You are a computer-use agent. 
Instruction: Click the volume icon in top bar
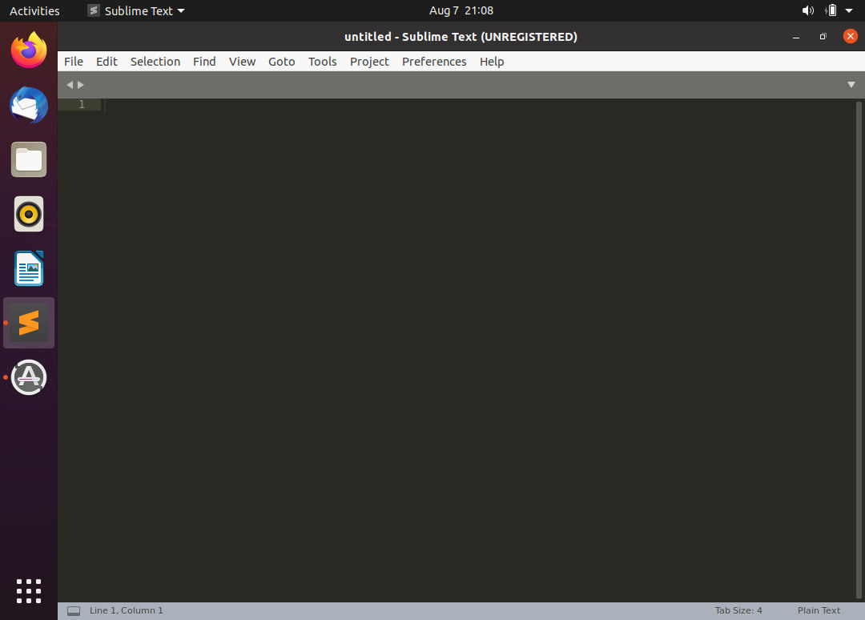click(807, 10)
